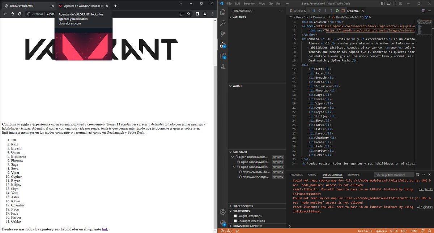Pause the debug session
This screenshot has width=434, height=233.
coord(314,11)
